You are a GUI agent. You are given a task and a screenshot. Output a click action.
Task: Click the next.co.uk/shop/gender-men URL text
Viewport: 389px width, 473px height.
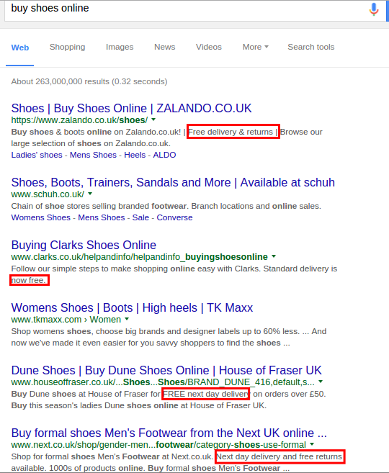(158, 445)
